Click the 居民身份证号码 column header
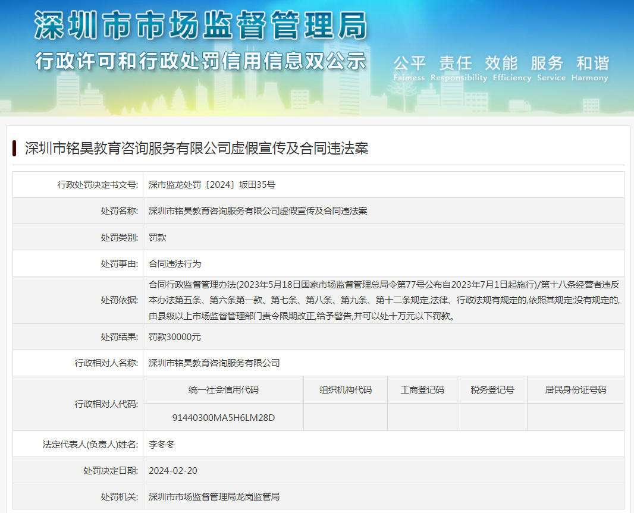The width and height of the screenshot is (634, 513). [575, 390]
